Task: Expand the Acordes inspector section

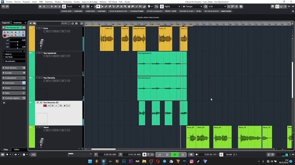Action: coord(14,73)
